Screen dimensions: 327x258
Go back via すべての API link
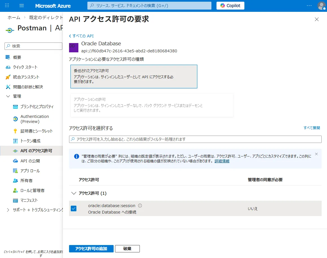[x=81, y=36]
